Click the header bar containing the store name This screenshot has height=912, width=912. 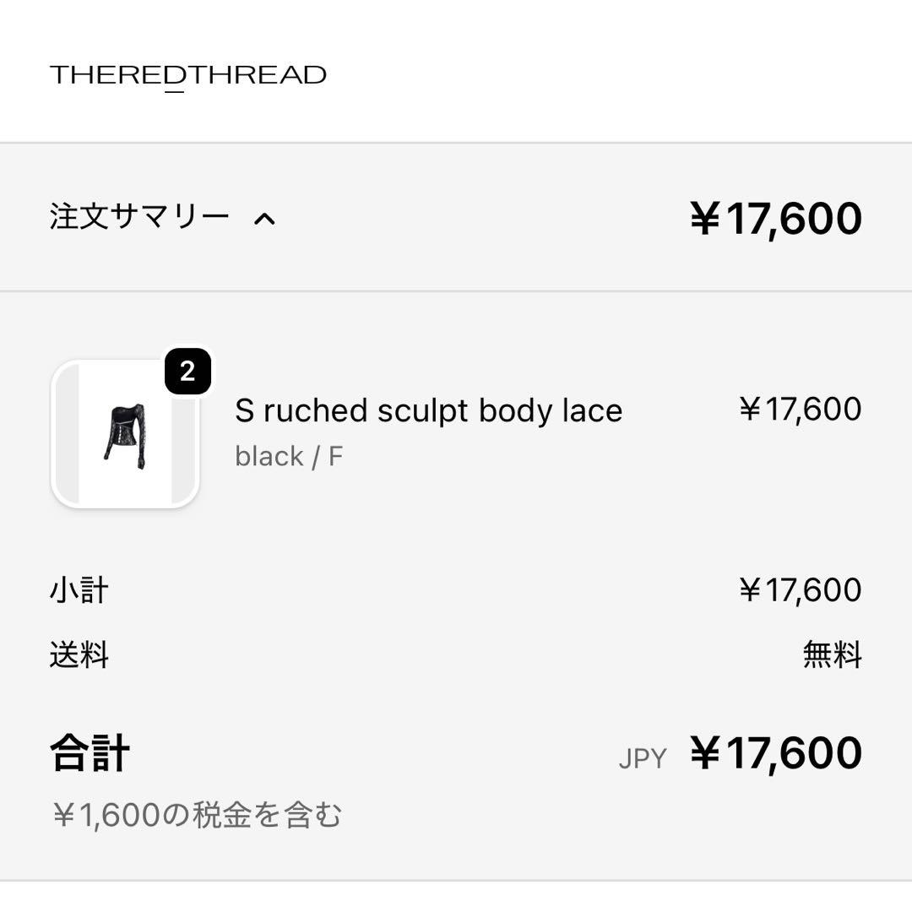(456, 76)
